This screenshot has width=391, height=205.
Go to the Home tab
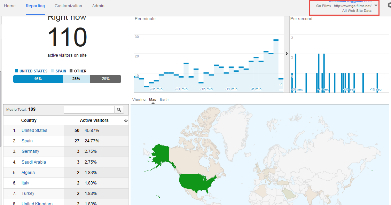(x=10, y=6)
